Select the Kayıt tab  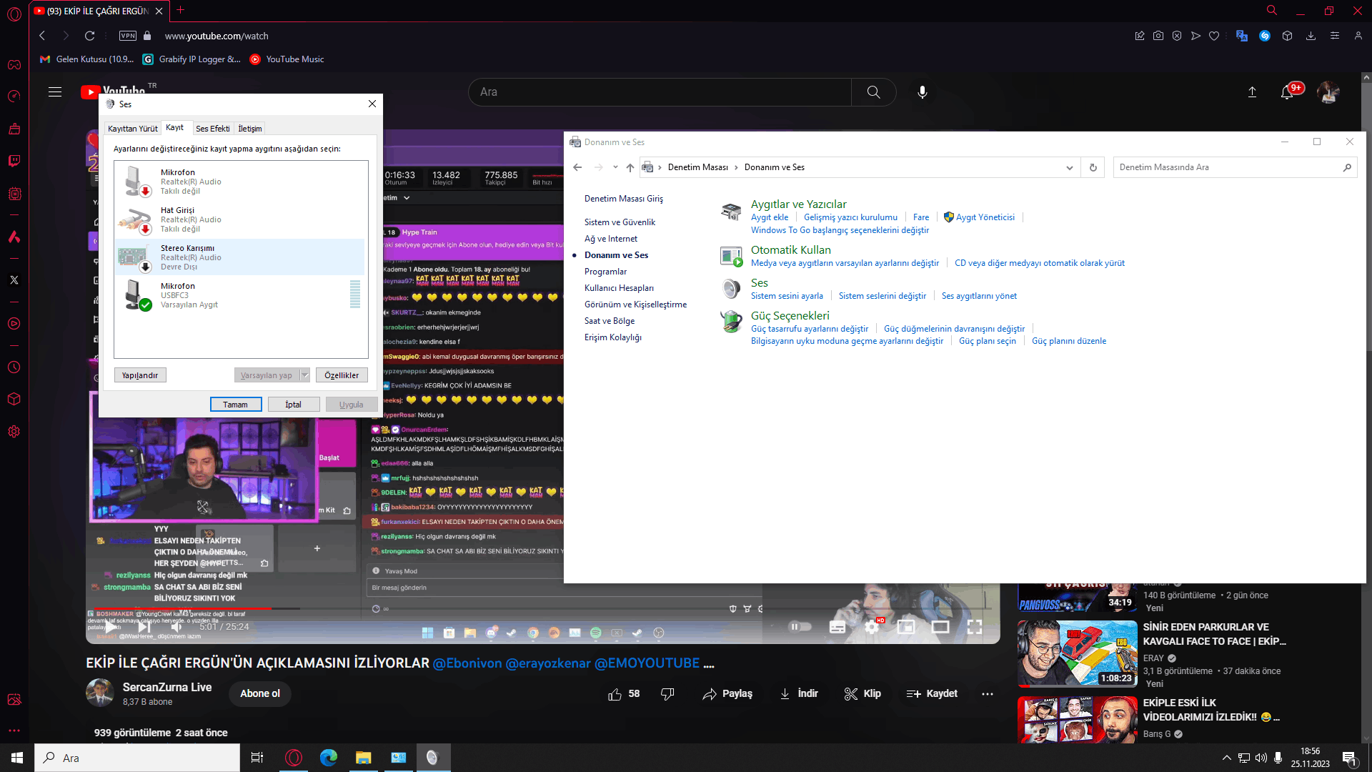point(175,127)
